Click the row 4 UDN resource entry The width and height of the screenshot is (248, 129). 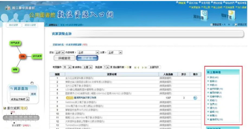click(x=85, y=90)
